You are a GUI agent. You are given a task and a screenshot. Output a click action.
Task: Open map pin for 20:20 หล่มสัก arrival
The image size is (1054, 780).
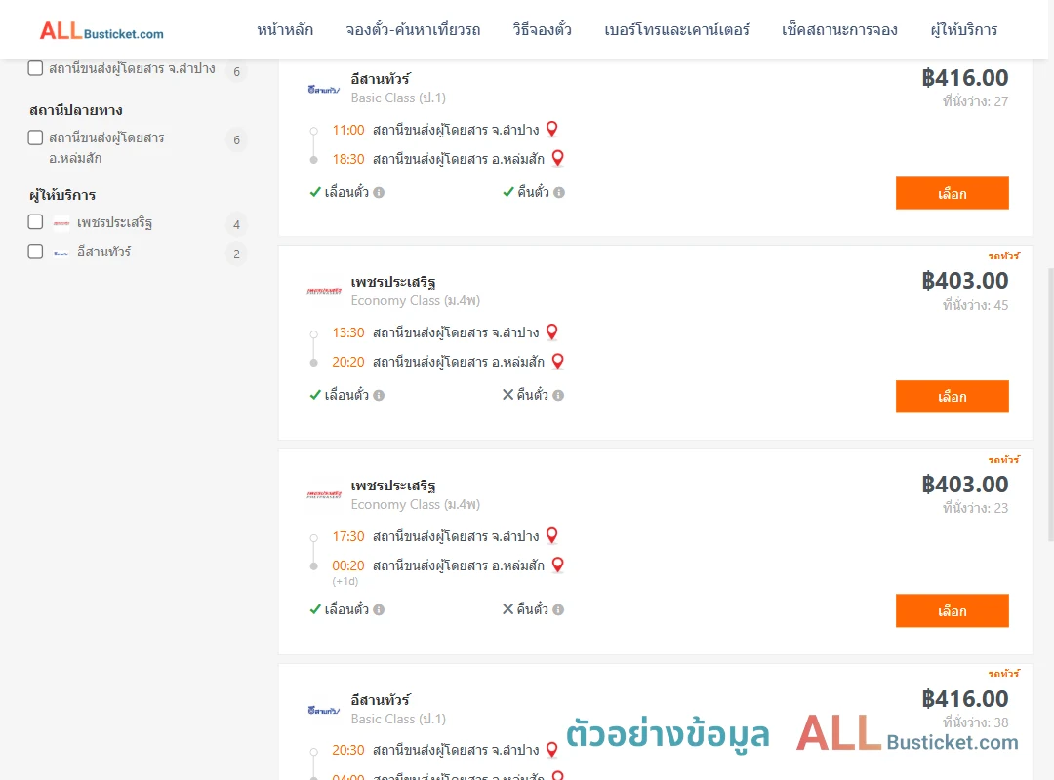(x=558, y=362)
